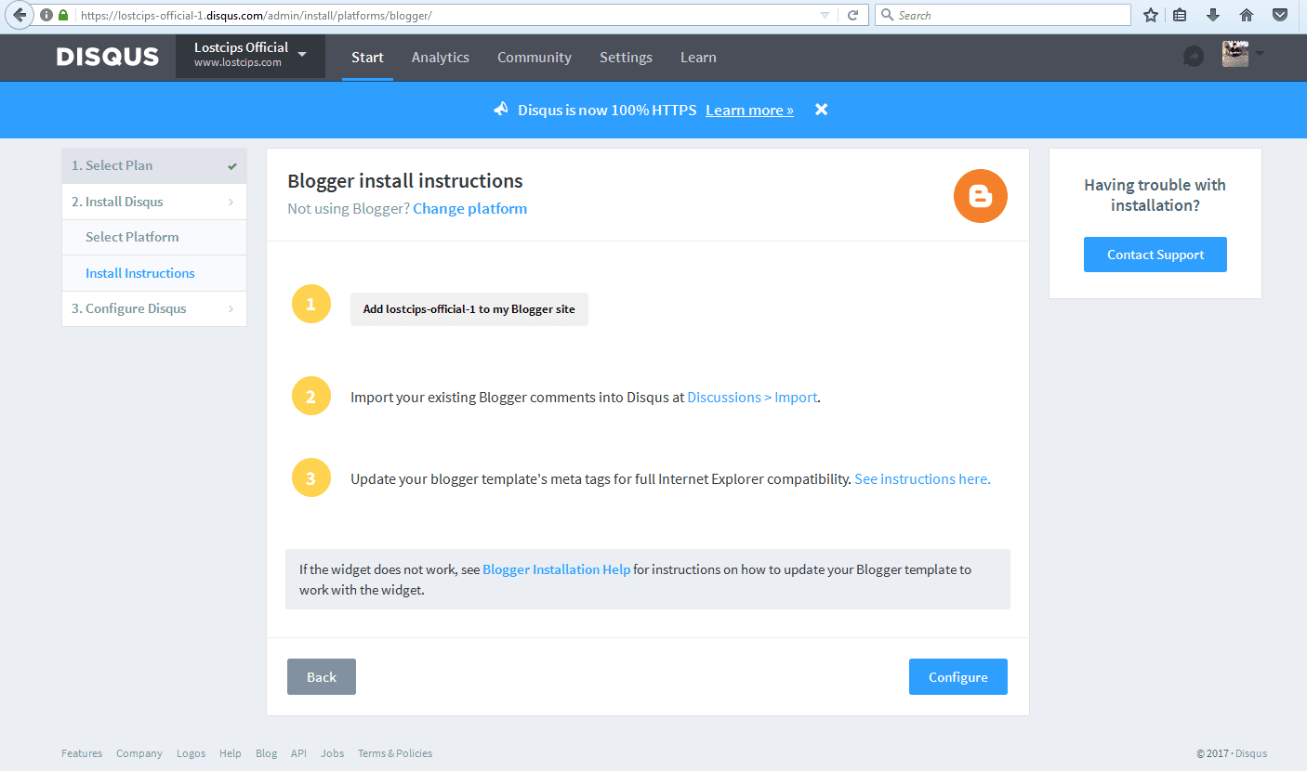Click the DISQUS logo
The width and height of the screenshot is (1307, 771).
108,57
